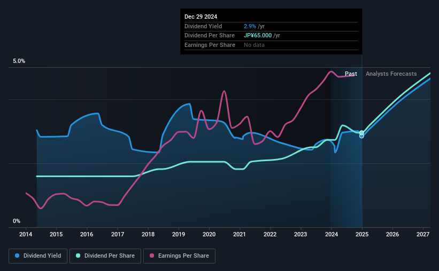The image size is (439, 271).
Task: Click the tooltip Earnings Per Share row label
Action: tap(210, 45)
